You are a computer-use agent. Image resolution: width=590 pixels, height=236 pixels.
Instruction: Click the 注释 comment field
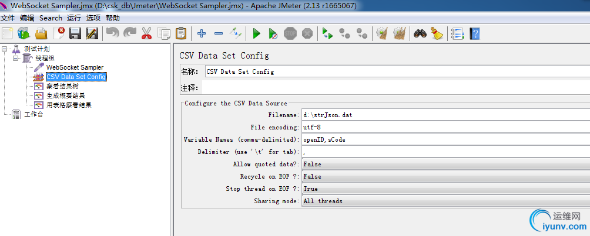396,88
